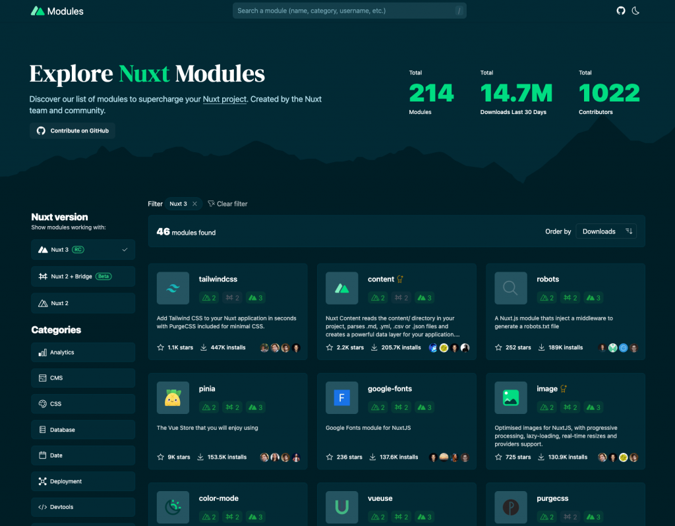Open the image module title
This screenshot has width=675, height=526.
[546, 389]
